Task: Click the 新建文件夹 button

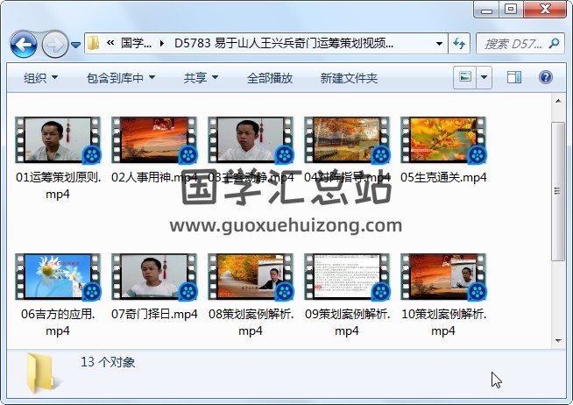Action: (349, 78)
